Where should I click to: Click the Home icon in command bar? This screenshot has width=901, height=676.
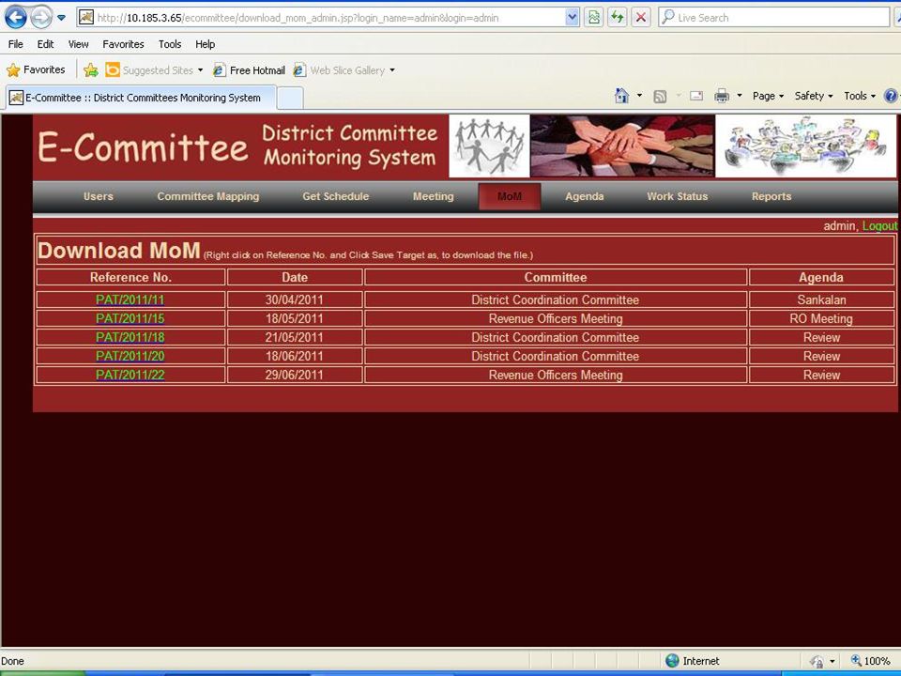coord(621,96)
